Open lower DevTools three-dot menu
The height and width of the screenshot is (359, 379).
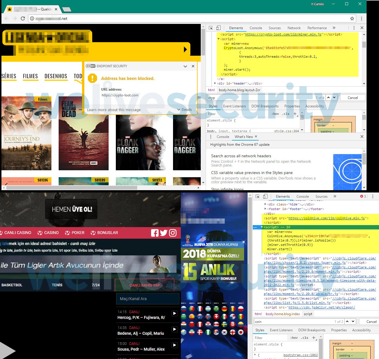[373, 197]
